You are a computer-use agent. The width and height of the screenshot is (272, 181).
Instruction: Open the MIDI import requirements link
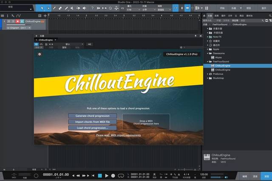point(118,136)
